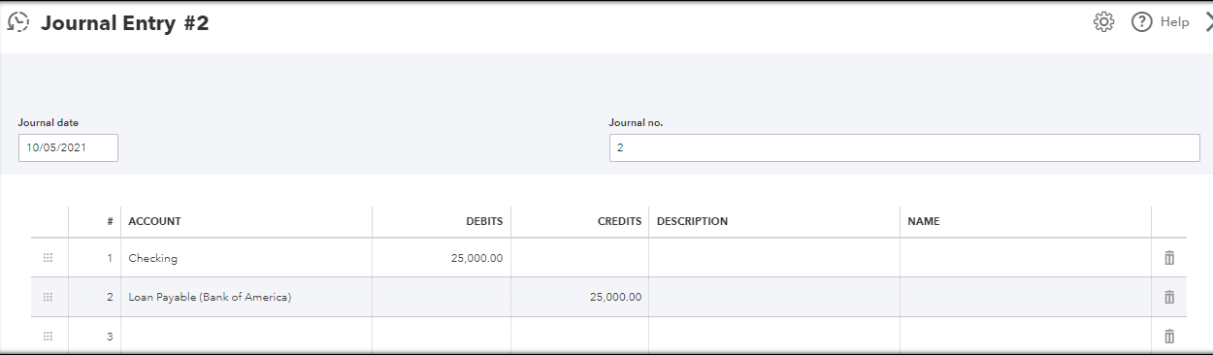The image size is (1213, 355).
Task: Click the Journal no. input box
Action: click(x=904, y=147)
